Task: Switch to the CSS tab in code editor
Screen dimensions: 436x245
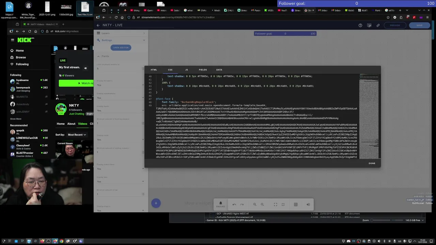Action: pyautogui.click(x=170, y=70)
